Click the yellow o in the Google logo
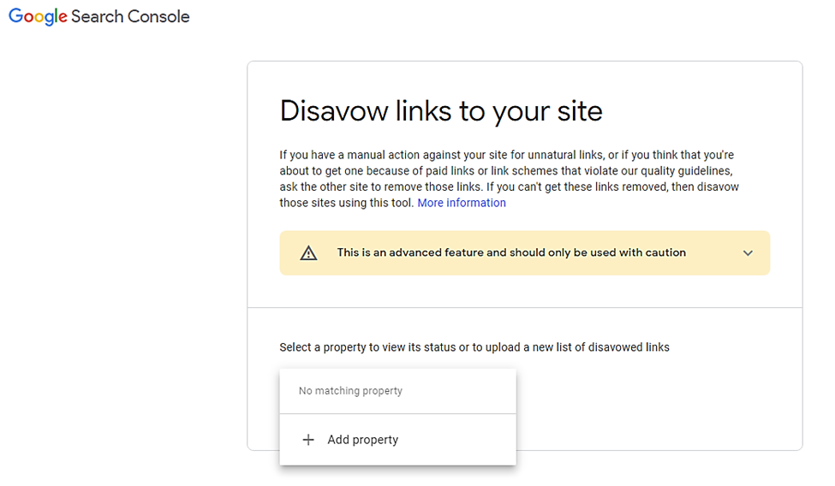This screenshot has height=486, width=835. pos(39,18)
